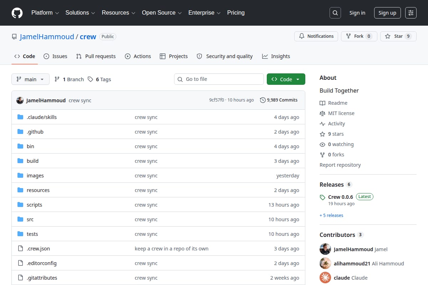Select the Code tab
This screenshot has width=428, height=285.
(25, 56)
